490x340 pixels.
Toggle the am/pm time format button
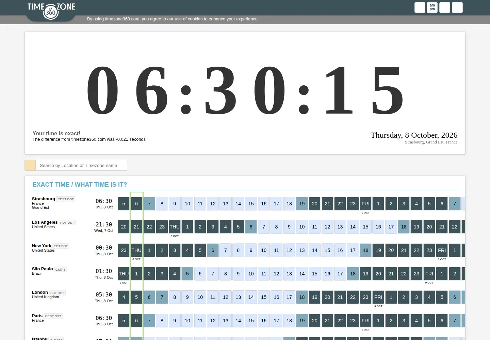pyautogui.click(x=432, y=7)
